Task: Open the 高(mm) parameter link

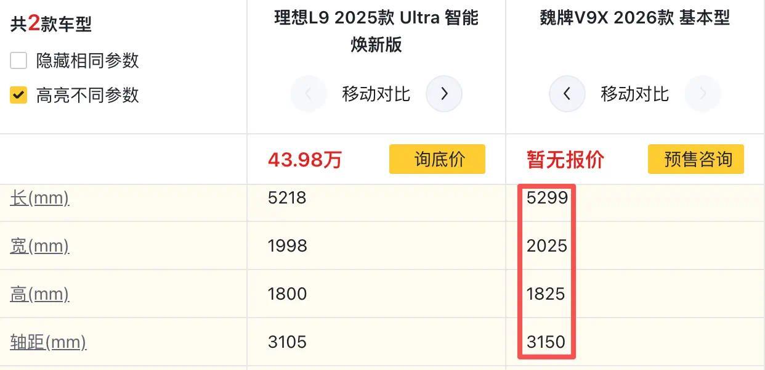Action: pyautogui.click(x=39, y=294)
